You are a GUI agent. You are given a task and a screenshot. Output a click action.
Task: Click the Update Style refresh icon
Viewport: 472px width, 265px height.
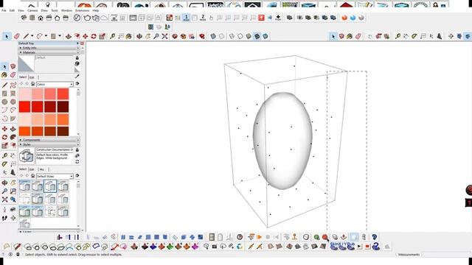click(x=77, y=162)
